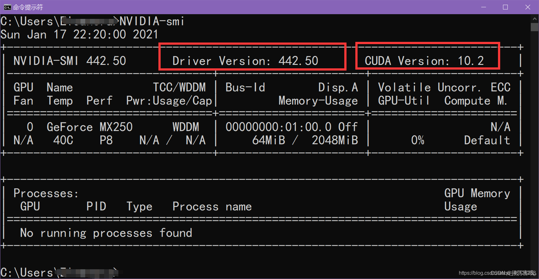This screenshot has height=279, width=539.
Task: Click the date line 'Sun Jan 17 22:20:00 2021'
Action: pos(79,34)
